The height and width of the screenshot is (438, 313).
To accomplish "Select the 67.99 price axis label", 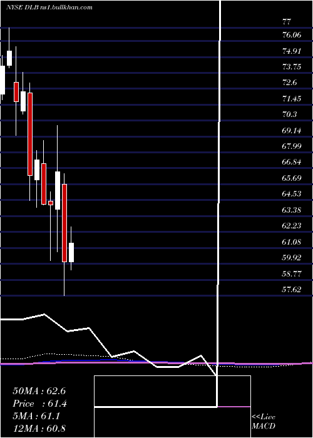I will (292, 146).
